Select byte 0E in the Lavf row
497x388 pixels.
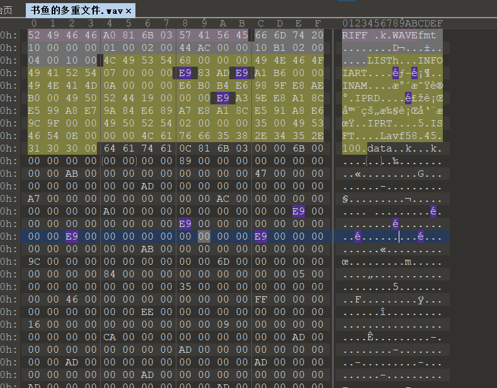72,136
